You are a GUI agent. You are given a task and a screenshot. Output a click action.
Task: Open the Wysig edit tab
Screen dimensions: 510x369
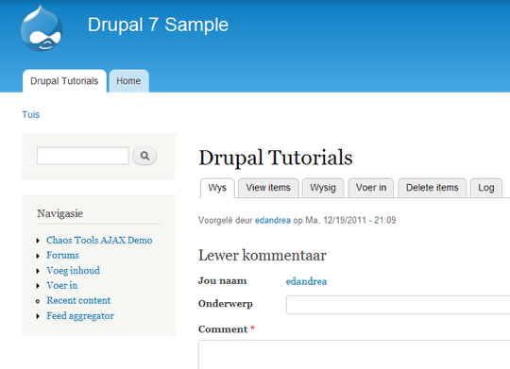[323, 188]
